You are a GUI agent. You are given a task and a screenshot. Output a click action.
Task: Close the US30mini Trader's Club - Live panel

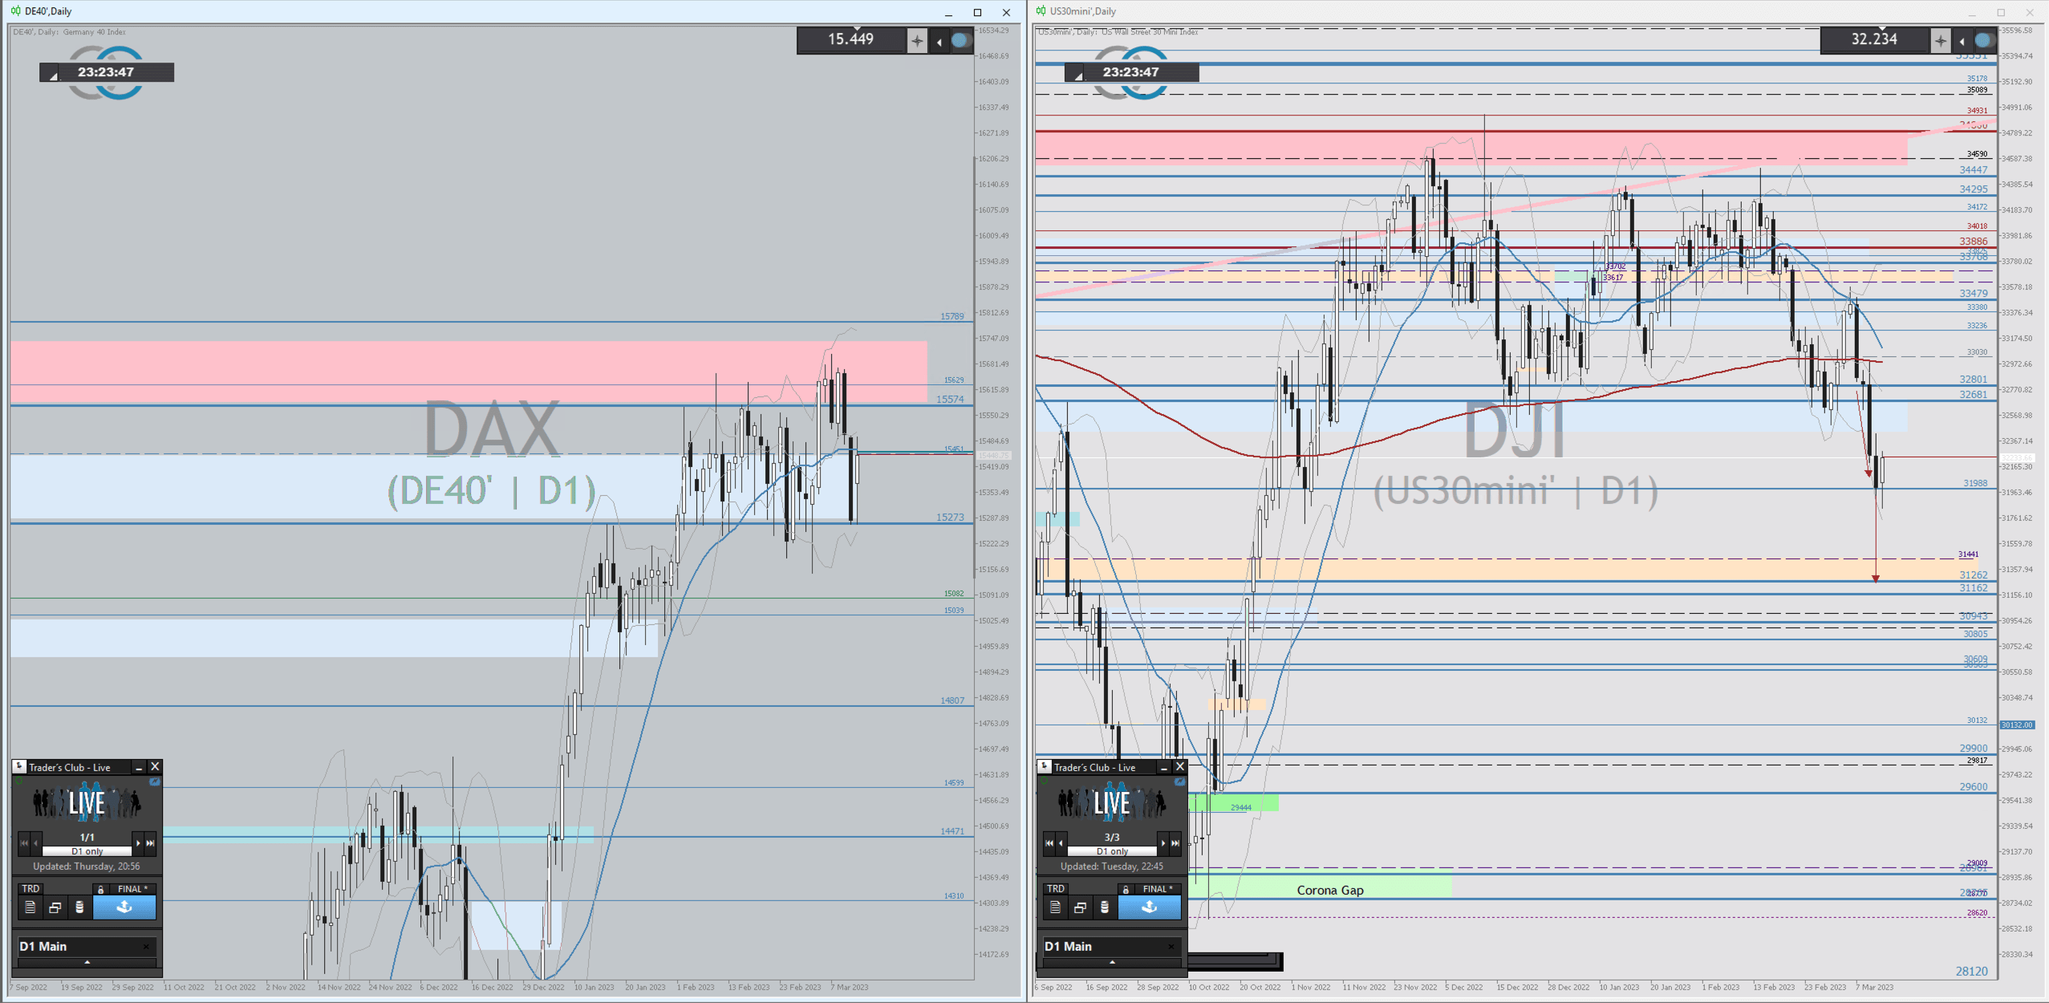1180,767
